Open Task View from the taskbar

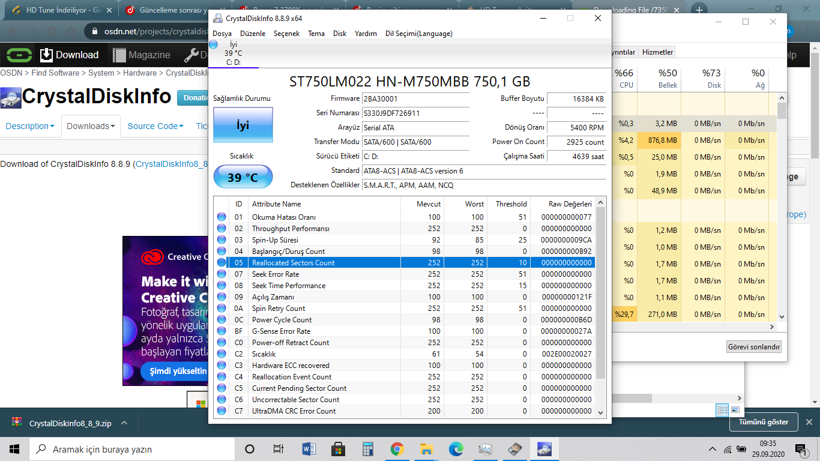[x=279, y=449]
